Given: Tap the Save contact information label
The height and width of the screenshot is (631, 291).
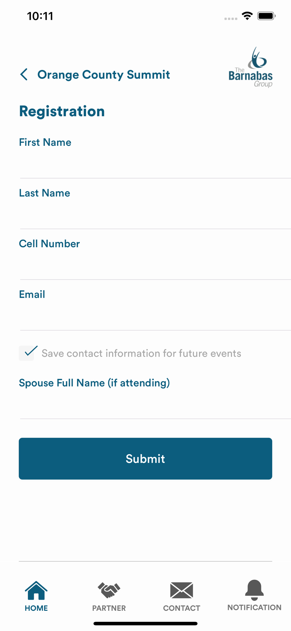Looking at the screenshot, I should (141, 353).
